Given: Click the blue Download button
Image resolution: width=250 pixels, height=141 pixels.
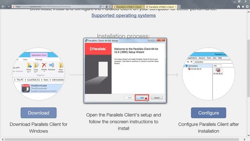Looking at the screenshot, I should point(39,113).
